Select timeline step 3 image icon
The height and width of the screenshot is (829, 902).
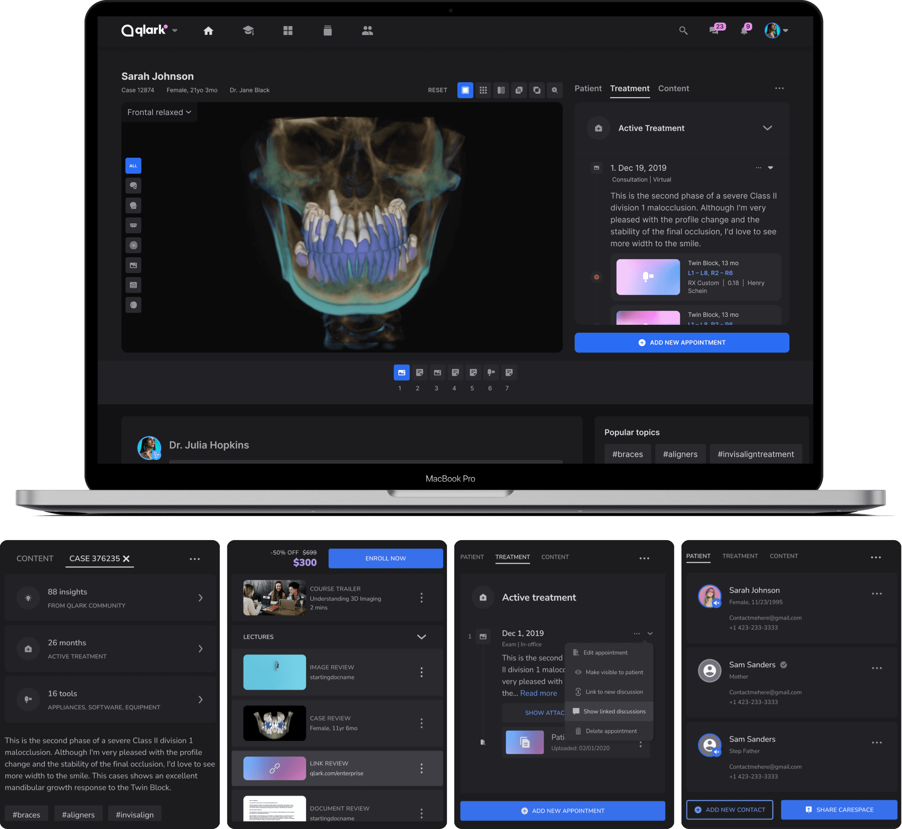437,372
